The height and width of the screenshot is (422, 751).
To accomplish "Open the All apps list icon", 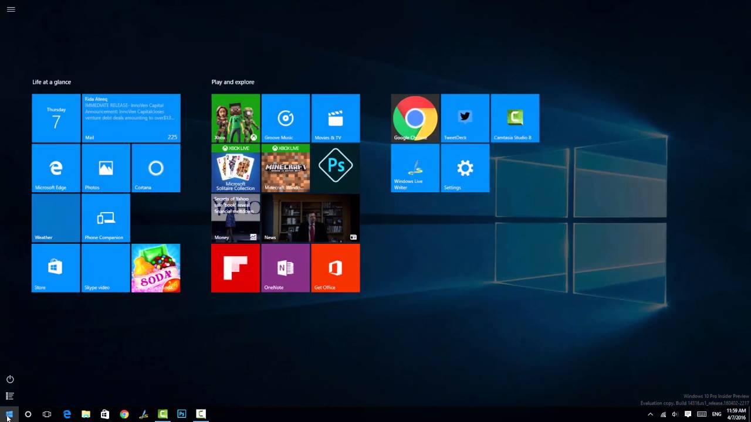I will [10, 396].
